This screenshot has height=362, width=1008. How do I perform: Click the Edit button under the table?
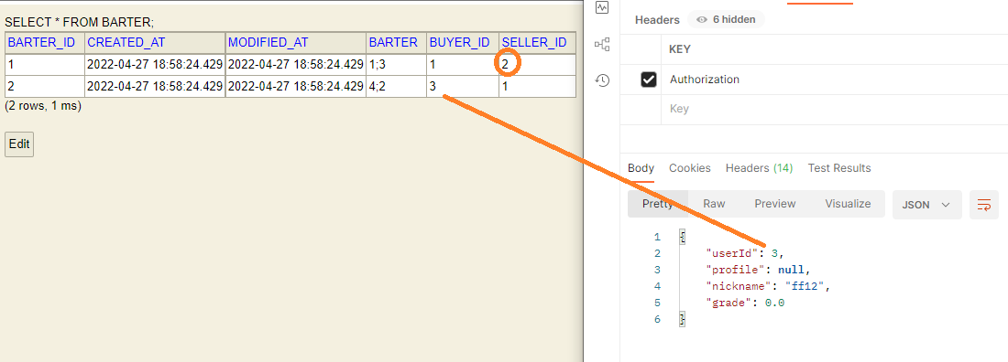(19, 144)
